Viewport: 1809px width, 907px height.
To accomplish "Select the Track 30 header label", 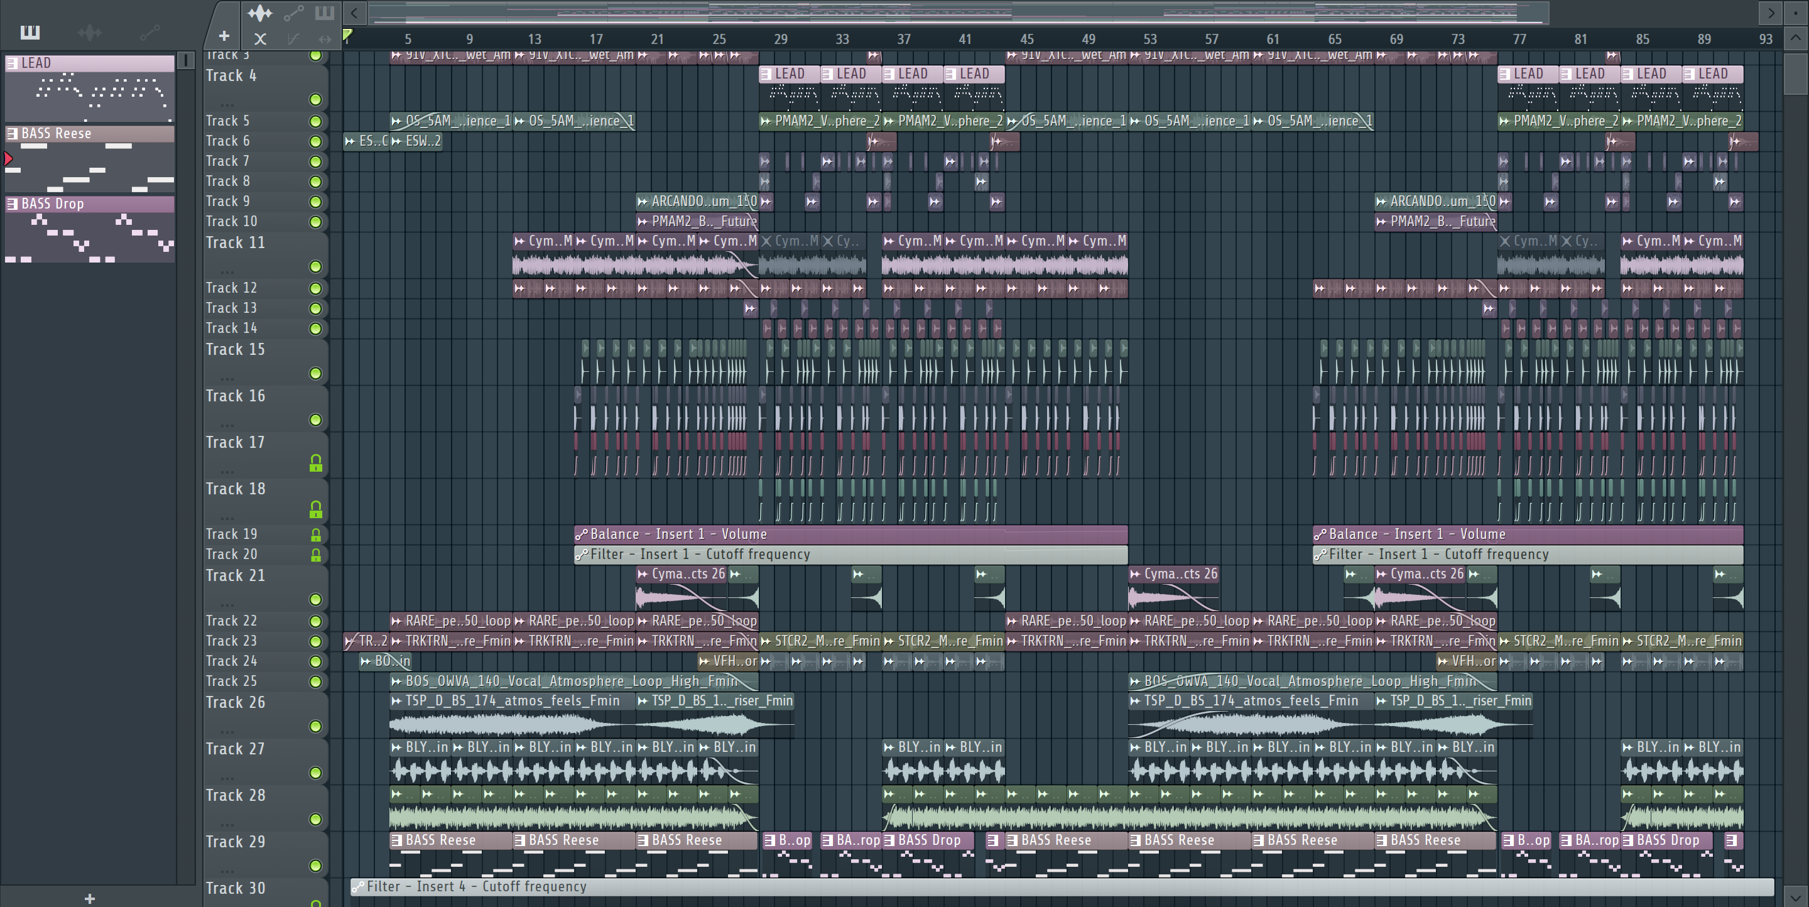I will point(236,888).
